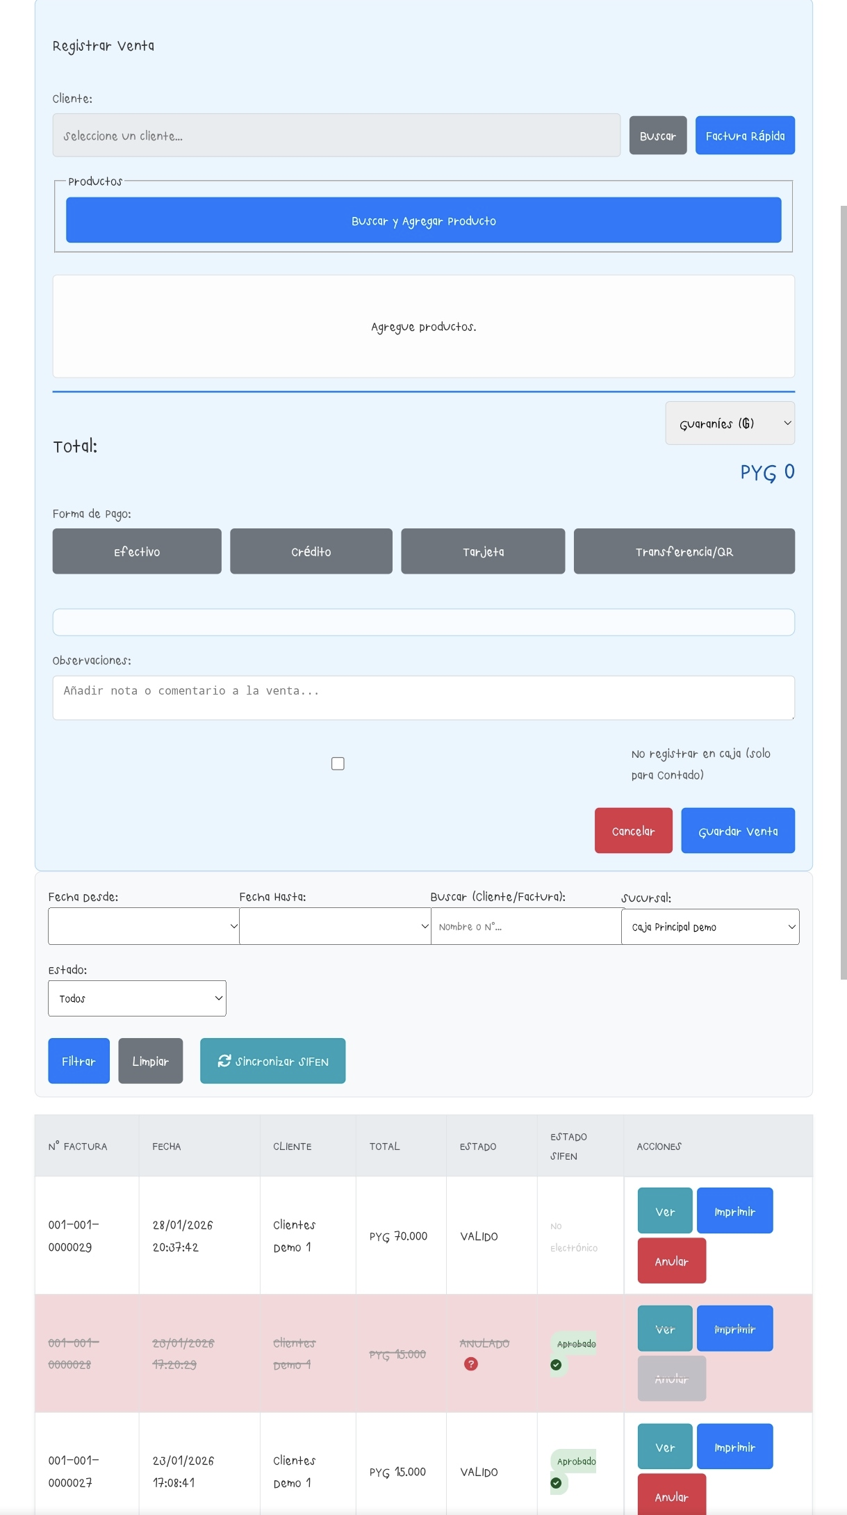Click date 28/01/2026 20:37:42
Screen dimensions: 847x1515
pyautogui.click(x=183, y=1236)
